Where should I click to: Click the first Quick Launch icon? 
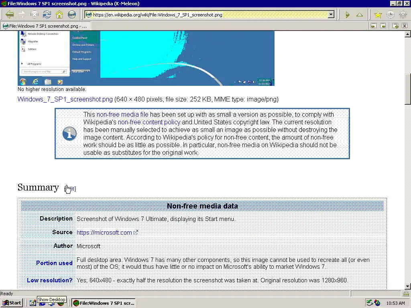pos(33,303)
